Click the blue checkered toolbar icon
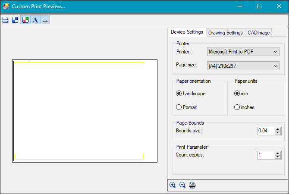This screenshot has height=194, width=289. [x=15, y=20]
